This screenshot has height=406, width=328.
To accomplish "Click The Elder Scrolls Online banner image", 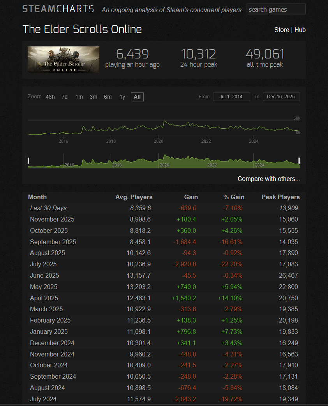I will tap(63, 60).
